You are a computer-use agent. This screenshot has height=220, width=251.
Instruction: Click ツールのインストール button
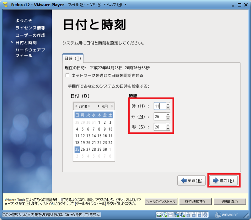coord(161,202)
